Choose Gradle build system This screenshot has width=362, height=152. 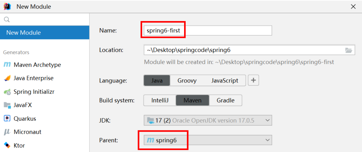226,100
